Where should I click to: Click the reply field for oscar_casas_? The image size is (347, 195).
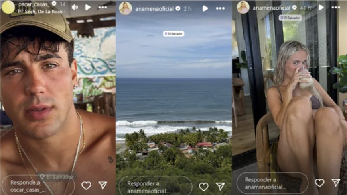point(38,186)
